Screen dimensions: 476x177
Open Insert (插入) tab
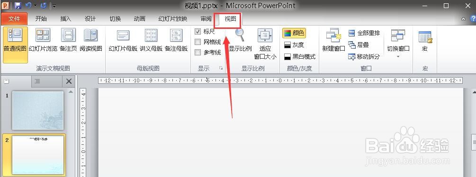point(65,19)
